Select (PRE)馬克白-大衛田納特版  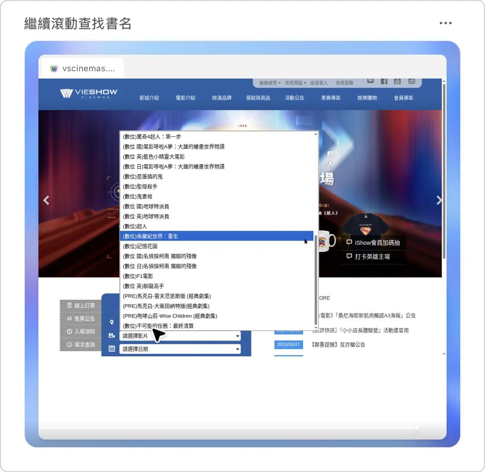216,306
